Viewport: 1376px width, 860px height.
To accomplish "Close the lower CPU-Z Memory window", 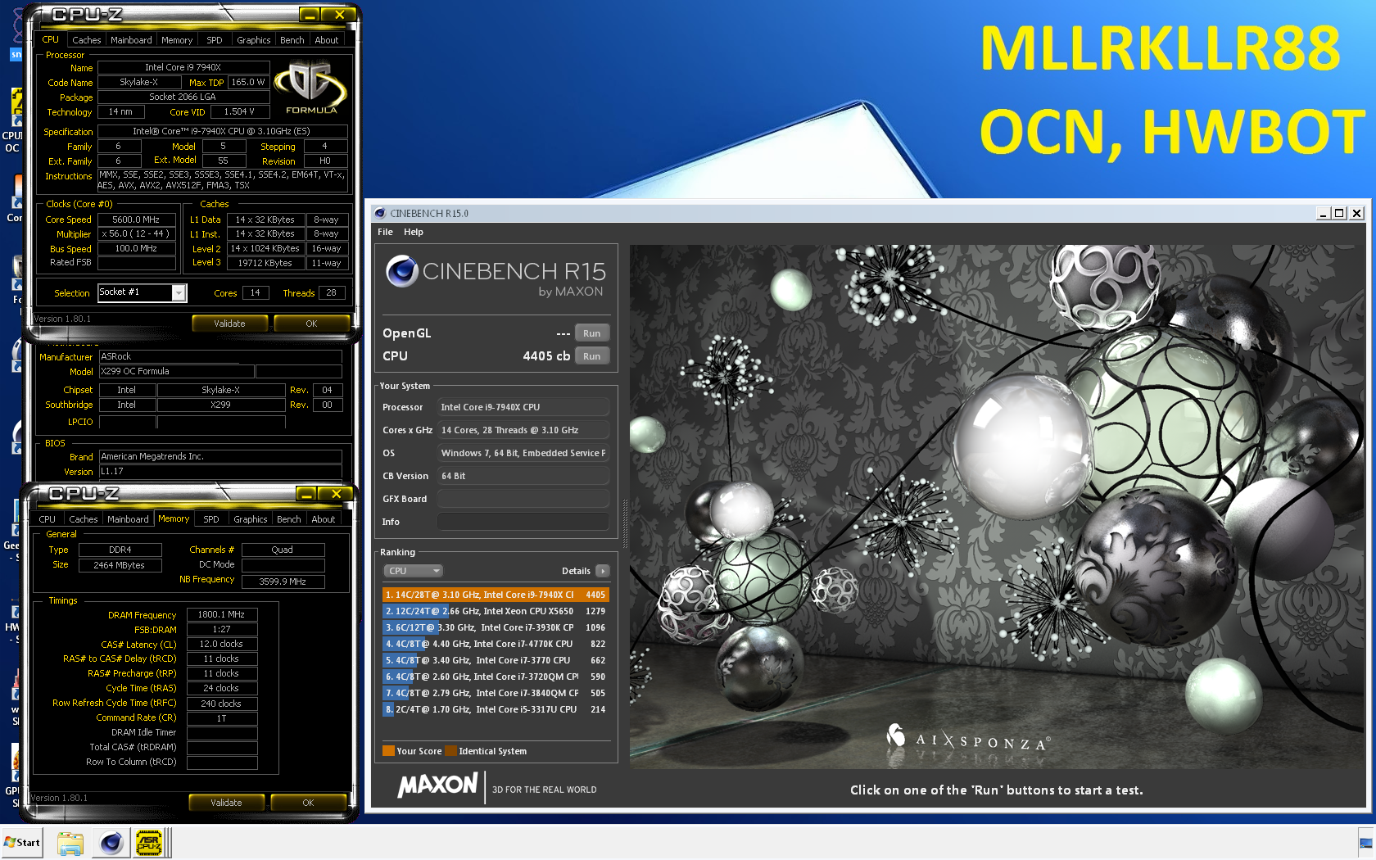I will [335, 494].
